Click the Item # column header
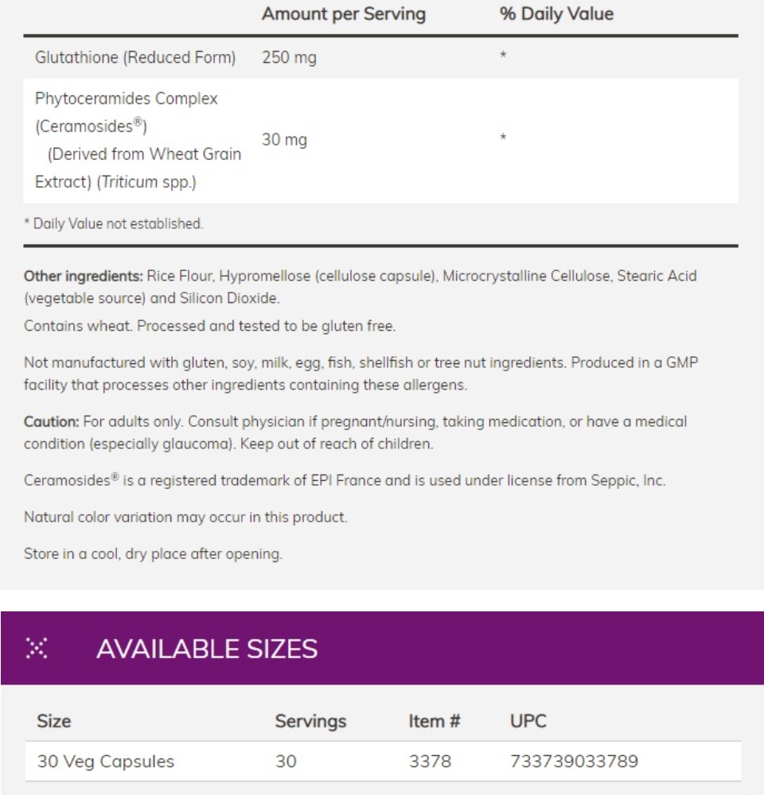Screen dimensions: 764x795 point(435,721)
